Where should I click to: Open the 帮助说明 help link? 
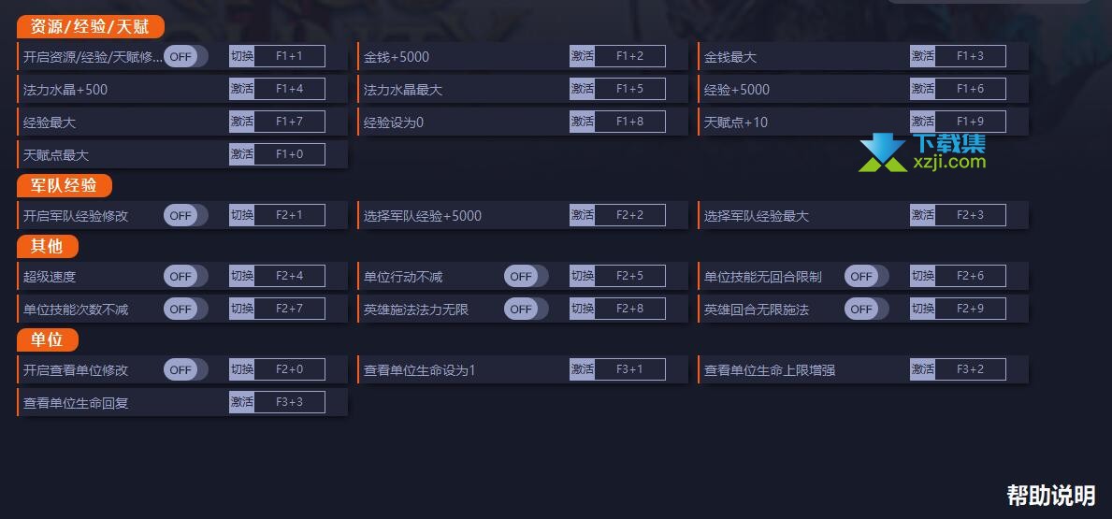[x=1051, y=495]
